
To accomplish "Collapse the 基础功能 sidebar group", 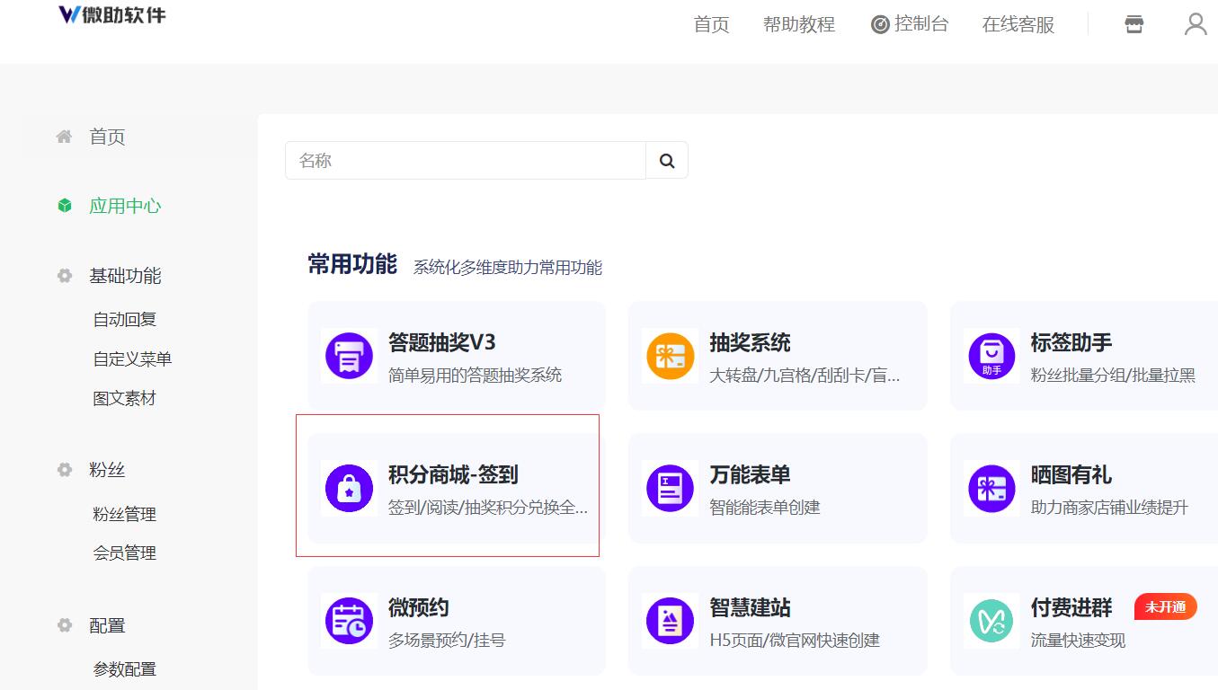I will pyautogui.click(x=125, y=276).
